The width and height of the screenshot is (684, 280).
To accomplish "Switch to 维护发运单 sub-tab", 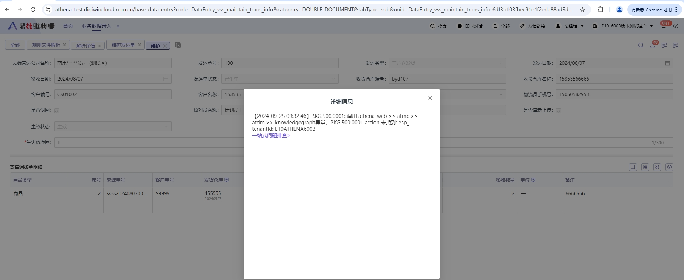I will click(123, 45).
